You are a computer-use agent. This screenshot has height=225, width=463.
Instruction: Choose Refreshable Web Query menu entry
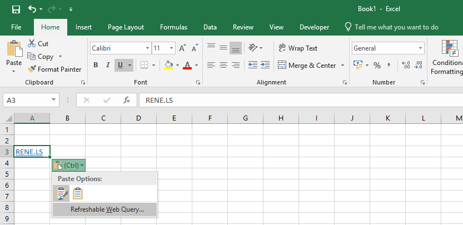tap(107, 209)
